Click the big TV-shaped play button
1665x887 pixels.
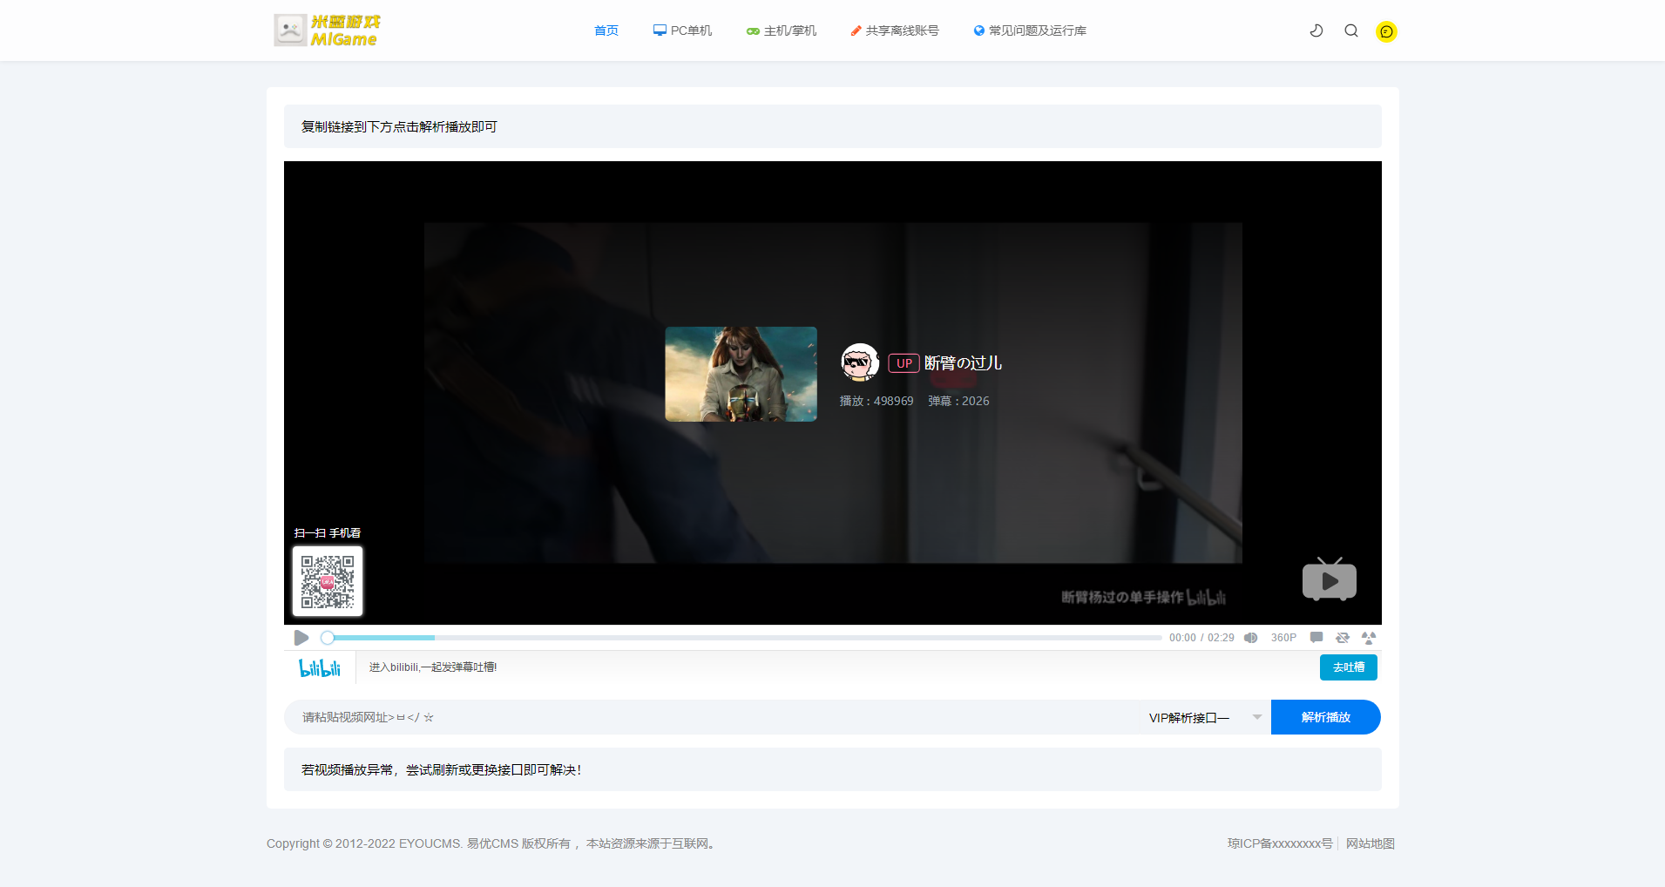[1330, 579]
